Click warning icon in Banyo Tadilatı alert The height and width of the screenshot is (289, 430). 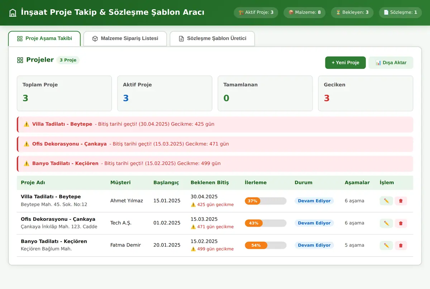[x=27, y=164]
